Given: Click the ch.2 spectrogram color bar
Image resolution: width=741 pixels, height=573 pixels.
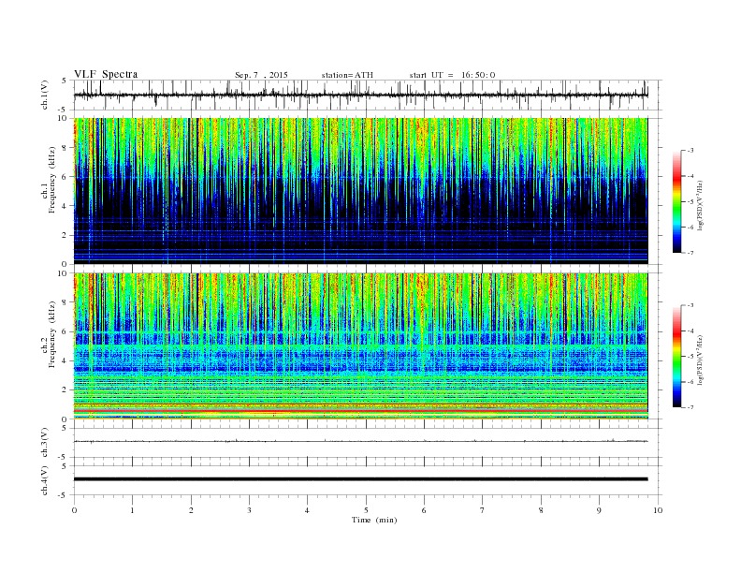Looking at the screenshot, I should [x=676, y=356].
